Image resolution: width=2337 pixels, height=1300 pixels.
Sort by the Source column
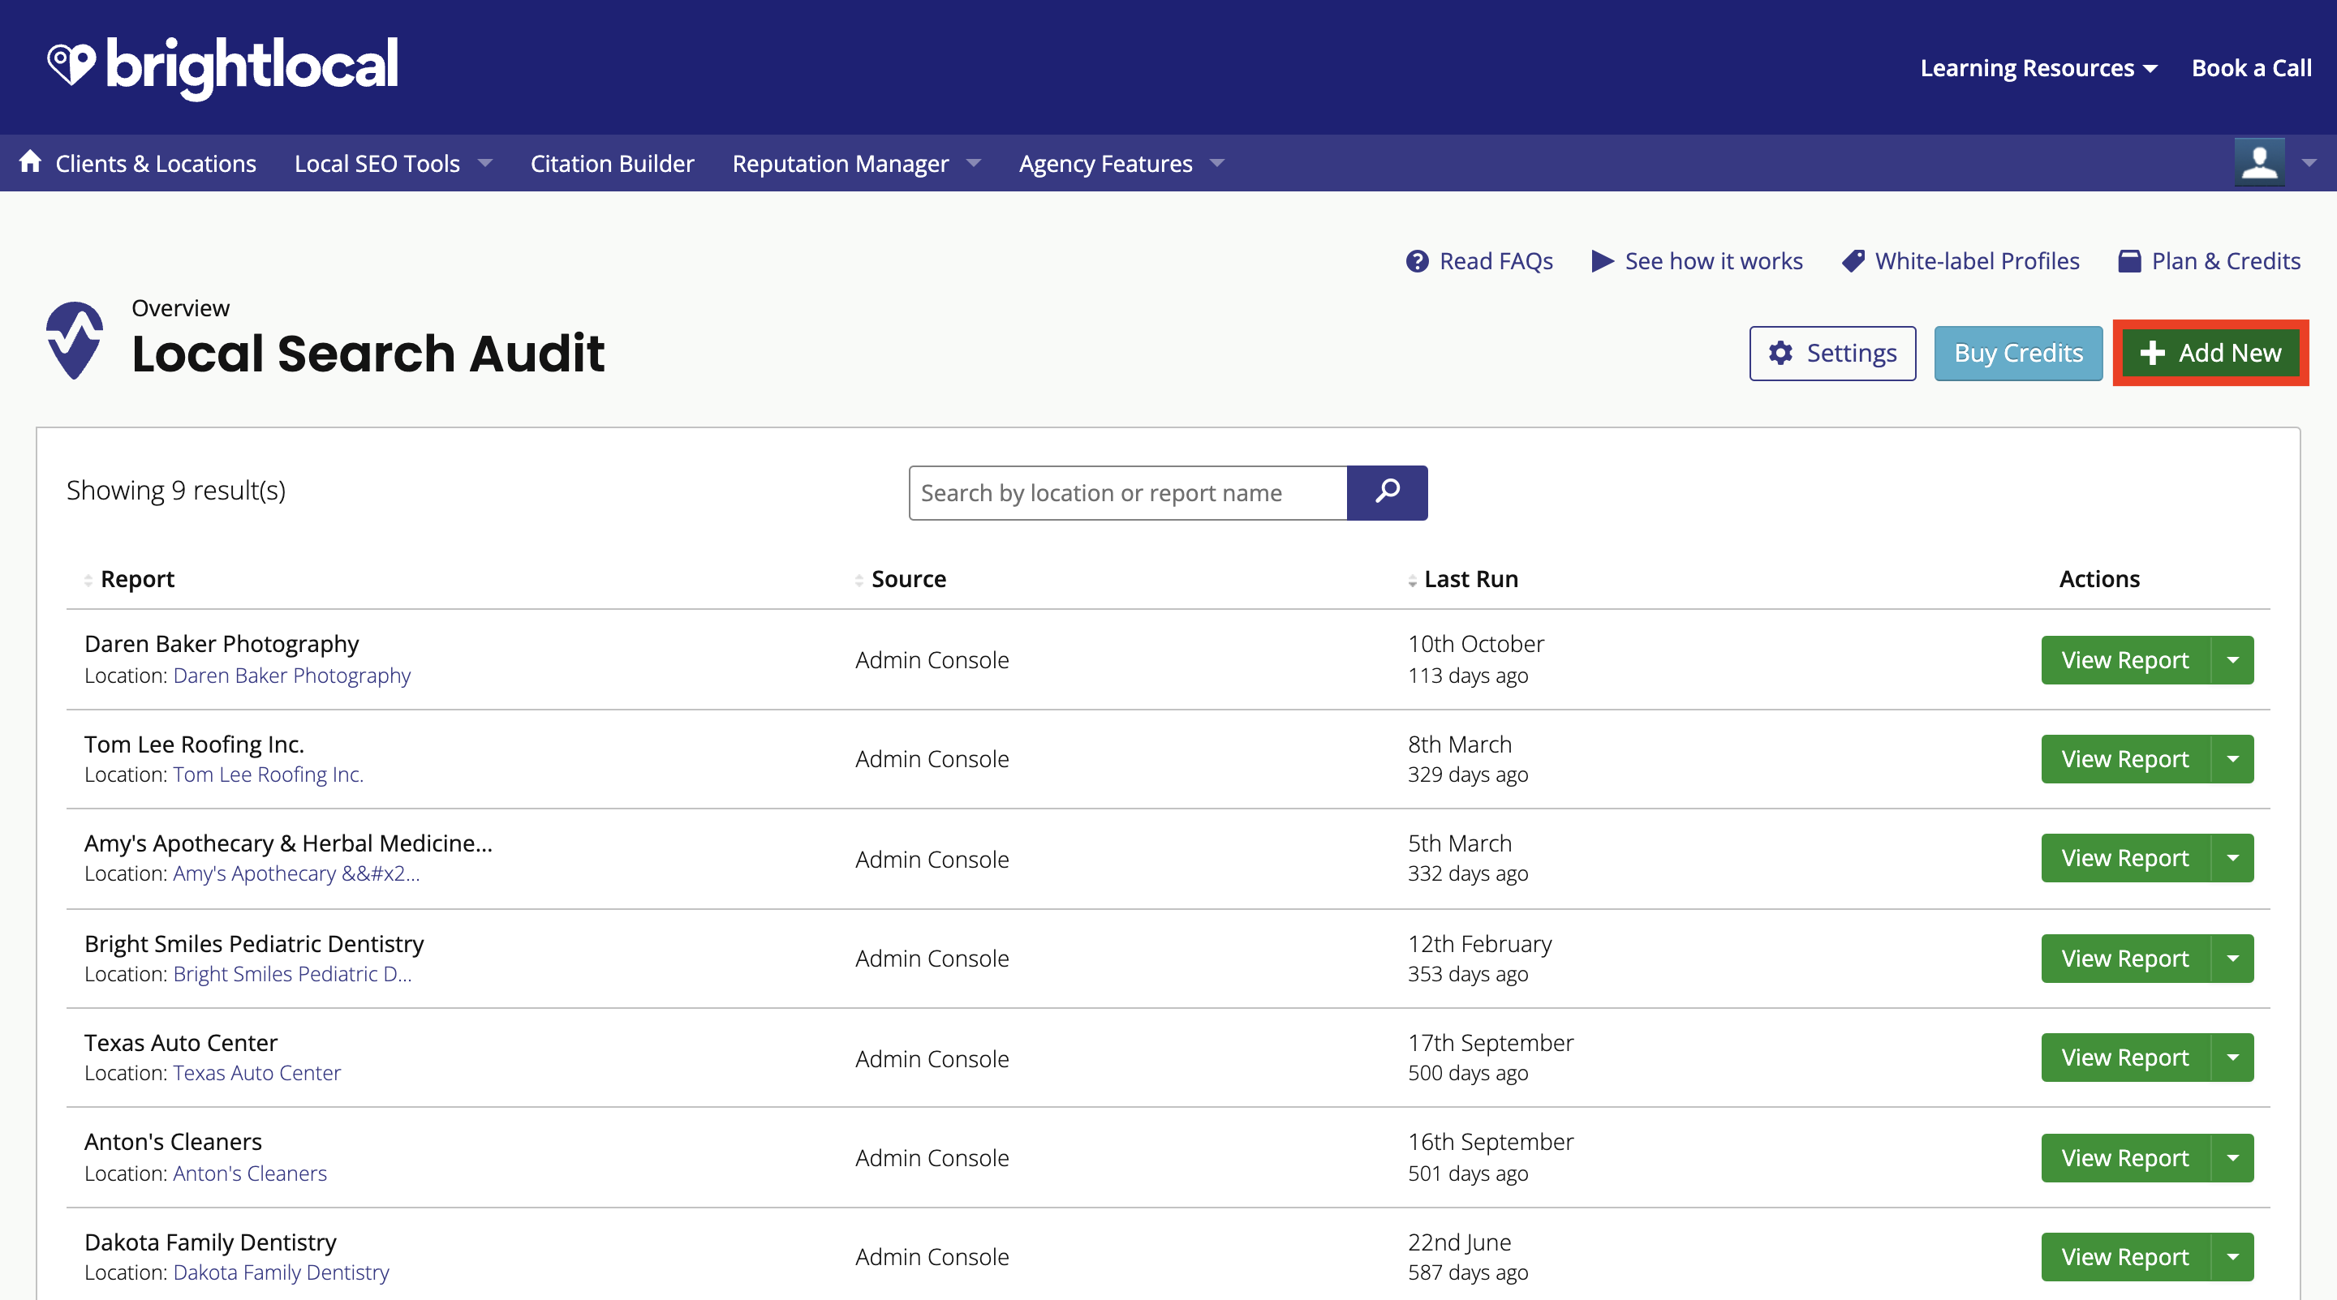[x=900, y=579]
